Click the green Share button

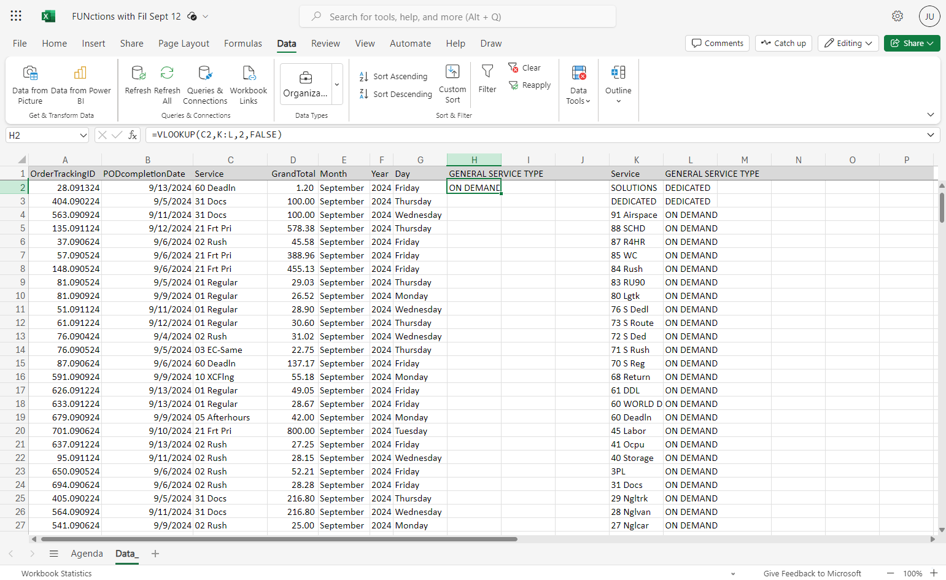[x=912, y=43]
